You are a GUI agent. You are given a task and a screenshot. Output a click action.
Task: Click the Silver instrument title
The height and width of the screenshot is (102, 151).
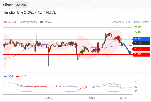pyautogui.click(x=8, y=5)
